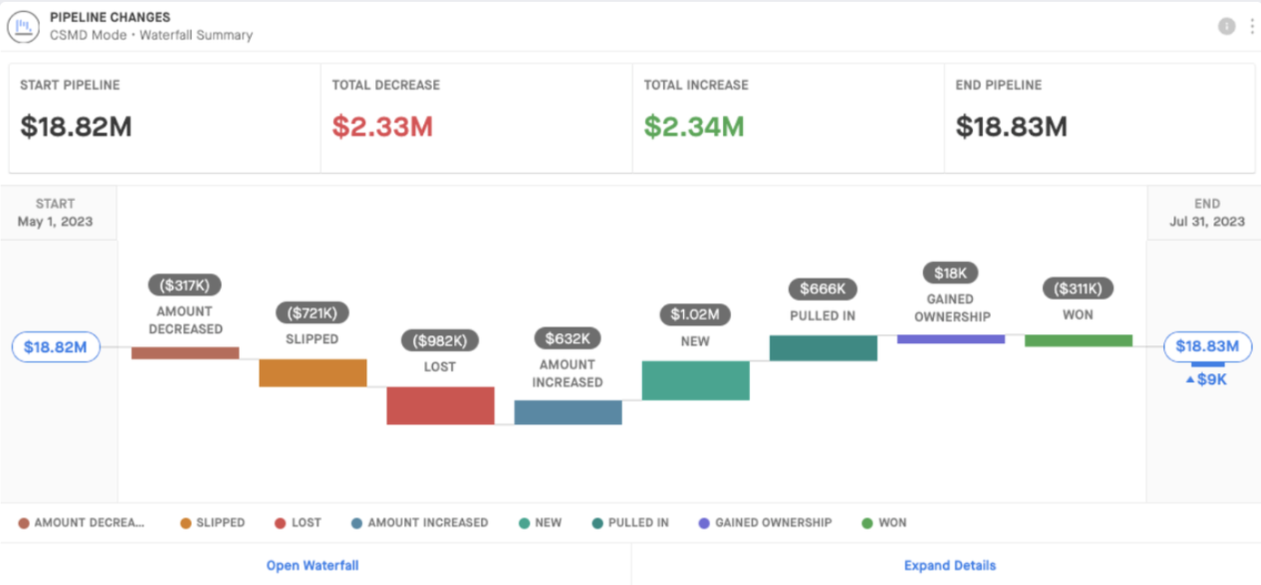The height and width of the screenshot is (585, 1261).
Task: Select the Pulled In waterfall bar
Action: click(823, 349)
